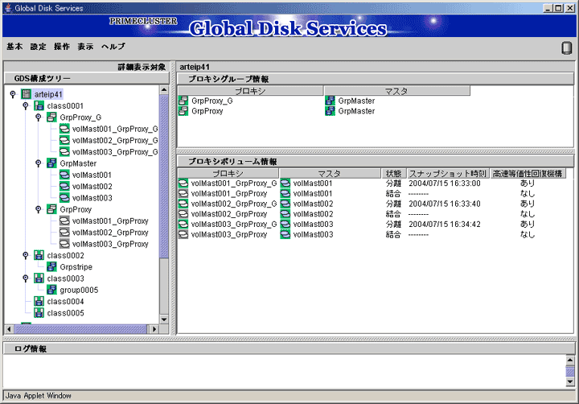This screenshot has height=404, width=579.
Task: Click the volMast003_GrpProxy_G volume icon in the tree
Action: coord(64,151)
